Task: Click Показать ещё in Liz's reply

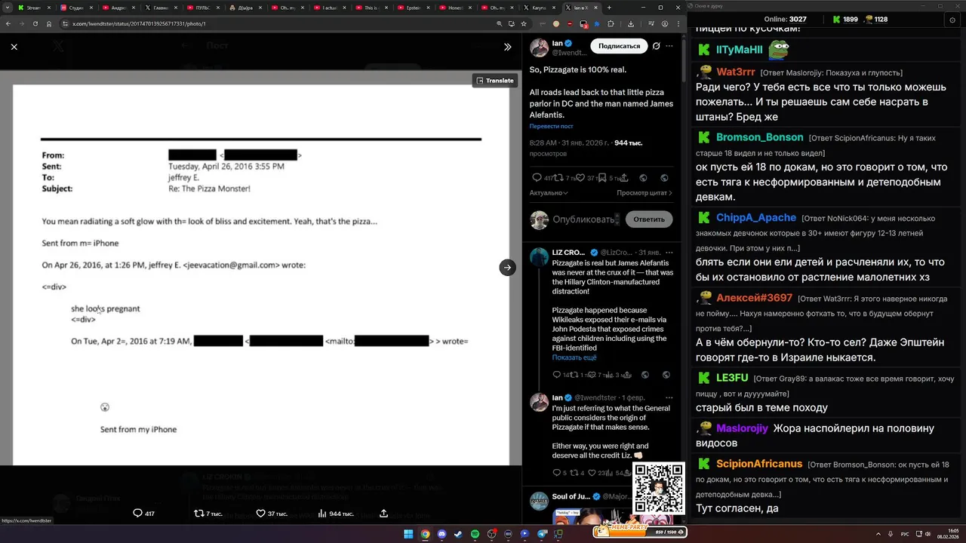Action: [574, 357]
